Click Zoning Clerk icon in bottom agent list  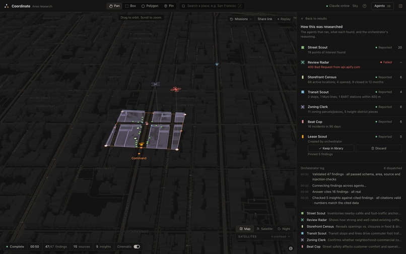302,240
